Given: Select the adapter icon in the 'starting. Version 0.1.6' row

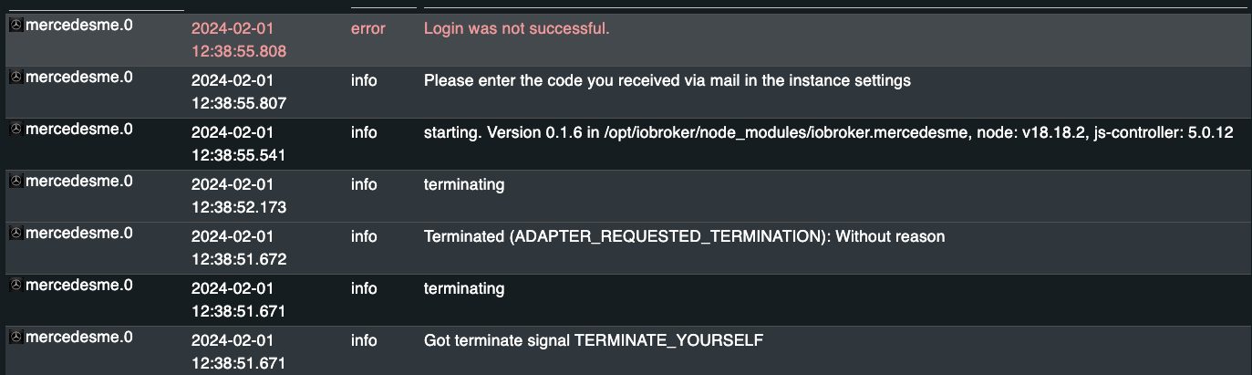Looking at the screenshot, I should (x=16, y=130).
